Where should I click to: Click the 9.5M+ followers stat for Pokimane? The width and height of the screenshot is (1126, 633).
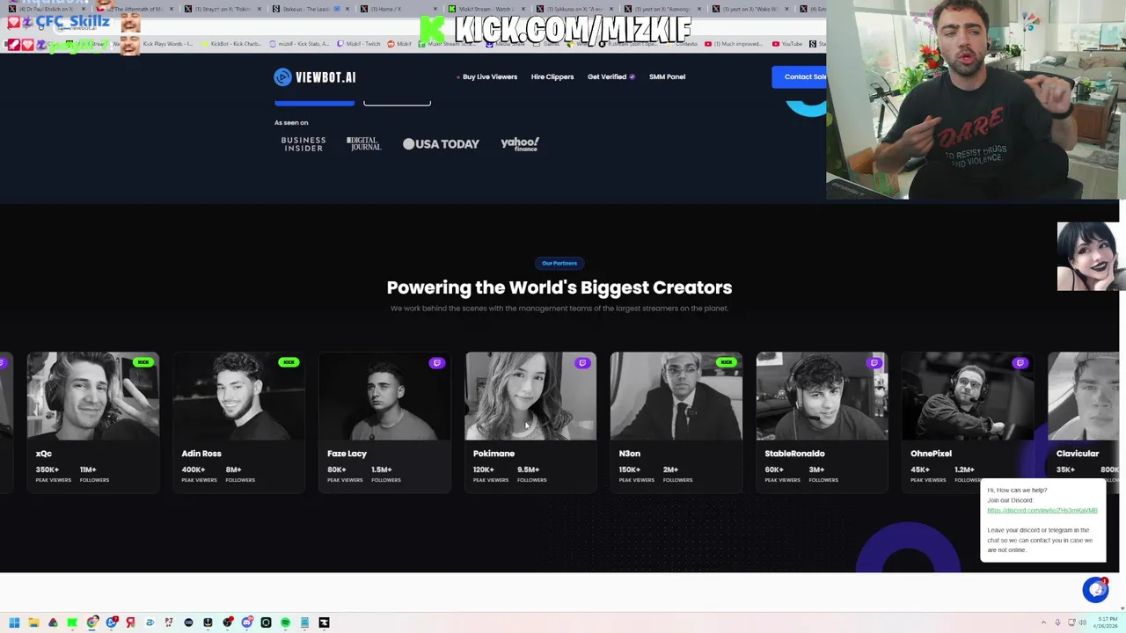pos(531,474)
